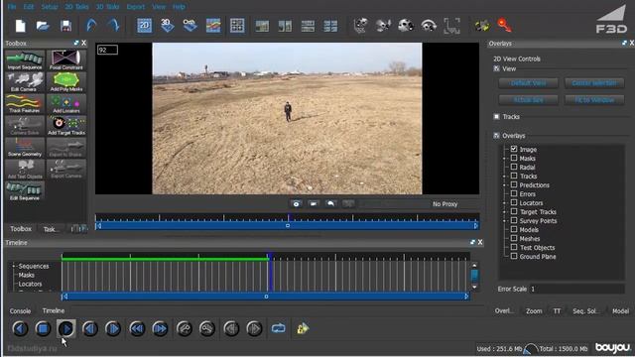Click the Actual Size button
635x357 pixels.
click(529, 99)
